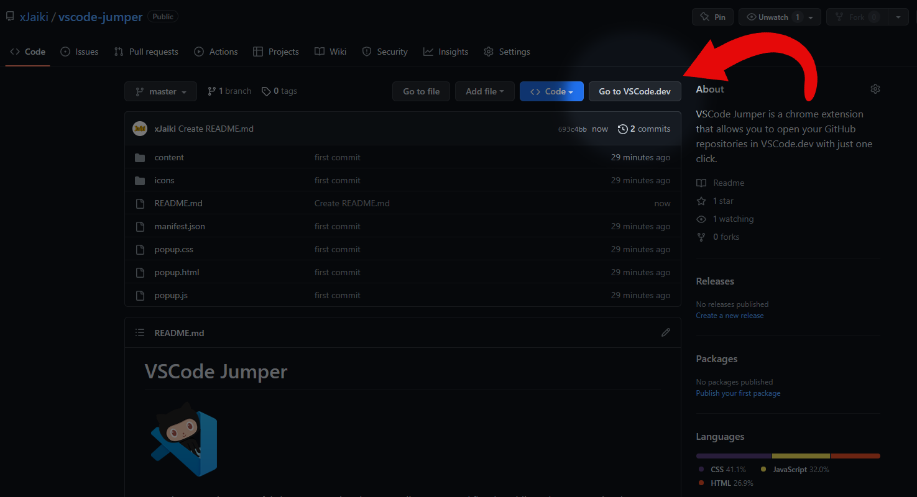The width and height of the screenshot is (917, 497).
Task: Open the 2 commits history link
Action: [644, 129]
